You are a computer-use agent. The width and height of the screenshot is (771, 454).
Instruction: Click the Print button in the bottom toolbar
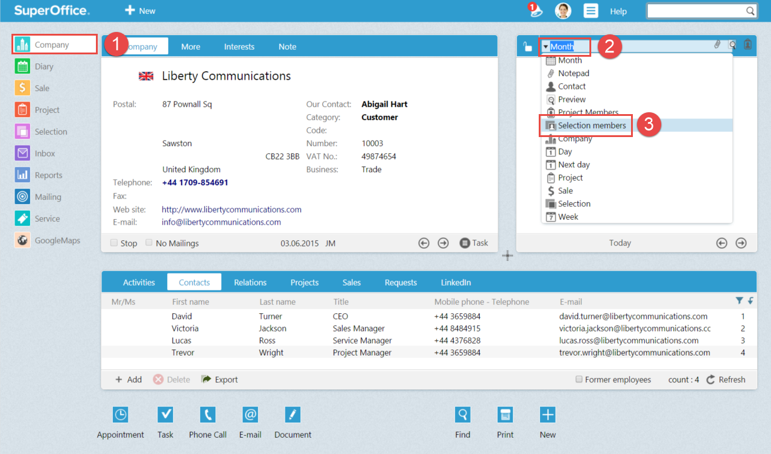(505, 423)
